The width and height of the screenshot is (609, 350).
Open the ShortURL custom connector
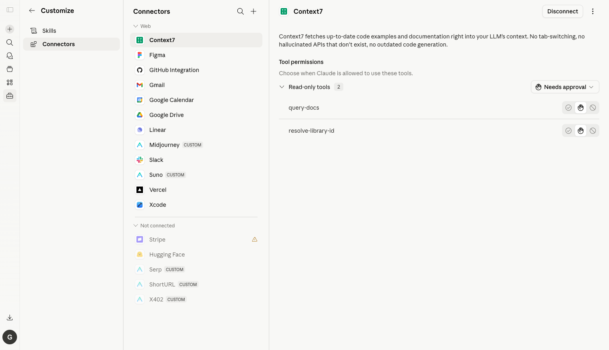tap(196, 284)
